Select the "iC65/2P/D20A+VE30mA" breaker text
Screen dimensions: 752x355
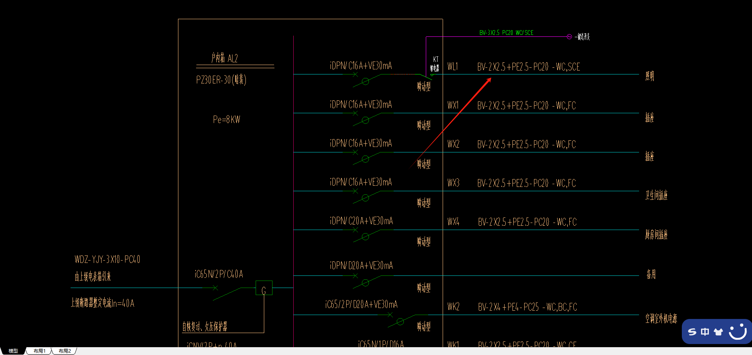361,304
